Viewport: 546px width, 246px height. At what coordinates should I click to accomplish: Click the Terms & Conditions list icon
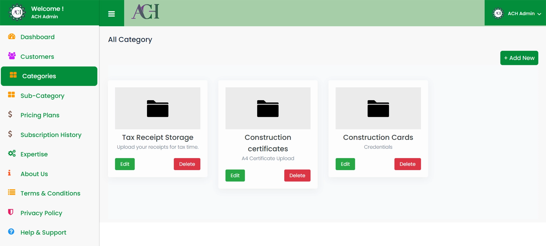12,192
